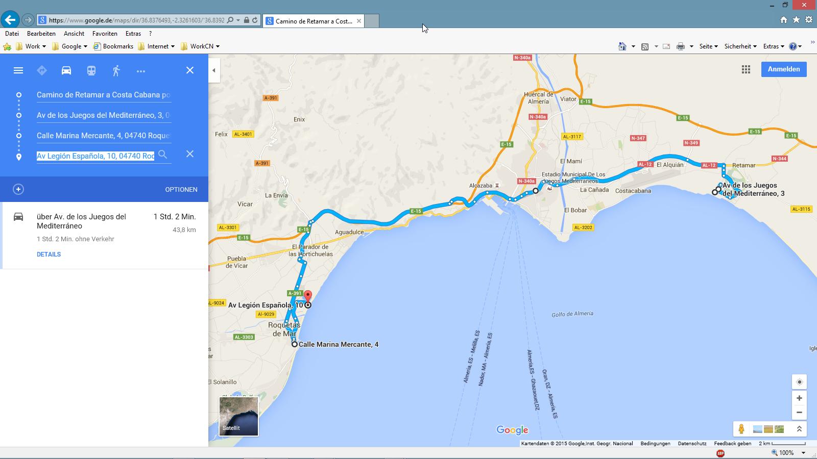
Task: Remove the Av Legión Española destination
Action: coord(190,154)
